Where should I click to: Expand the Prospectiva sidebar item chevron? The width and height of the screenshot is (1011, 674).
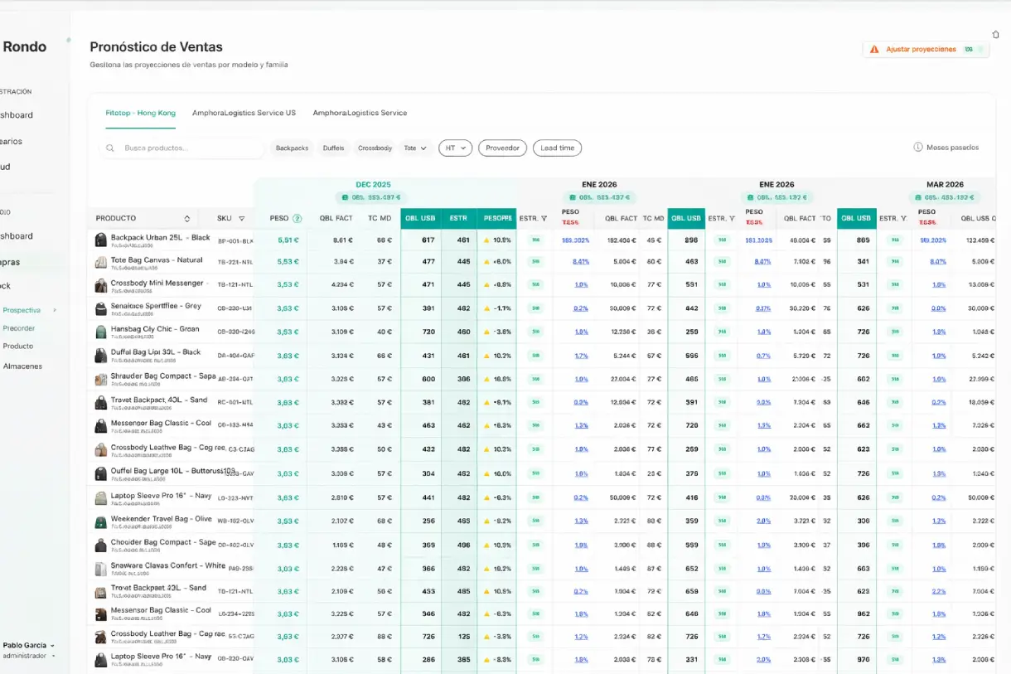(56, 310)
